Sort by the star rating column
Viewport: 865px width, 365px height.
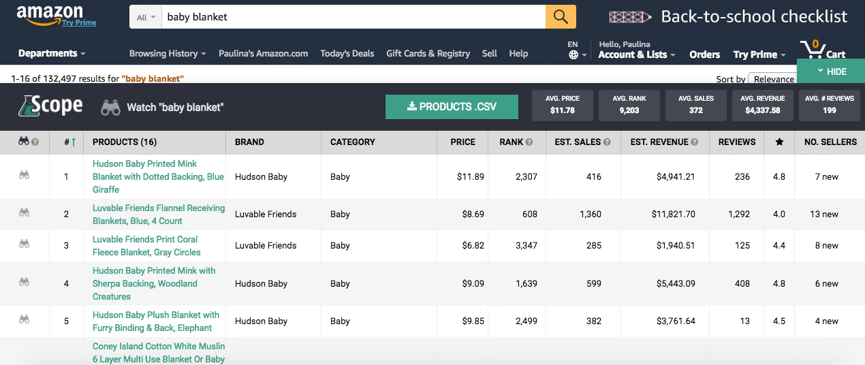click(779, 142)
